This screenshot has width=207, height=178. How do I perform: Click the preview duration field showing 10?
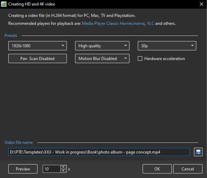pos(51,169)
